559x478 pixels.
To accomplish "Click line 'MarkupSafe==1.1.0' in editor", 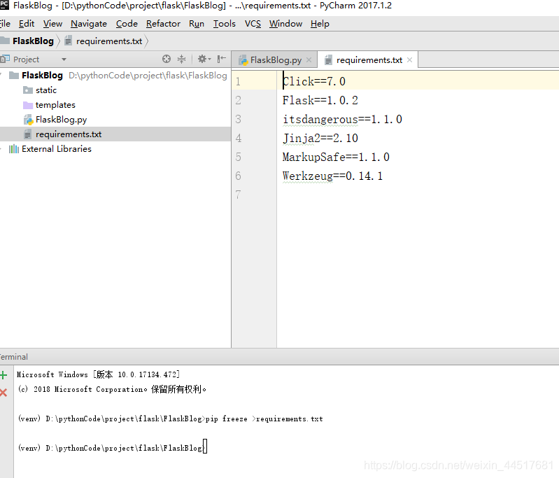I will coord(336,157).
